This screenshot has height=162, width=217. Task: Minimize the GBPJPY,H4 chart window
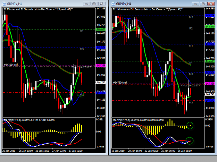click(x=195, y=4)
